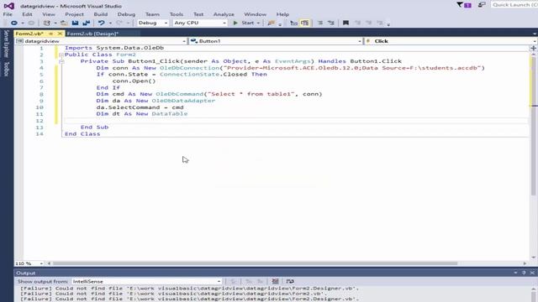Open the Tools menu

(x=177, y=14)
